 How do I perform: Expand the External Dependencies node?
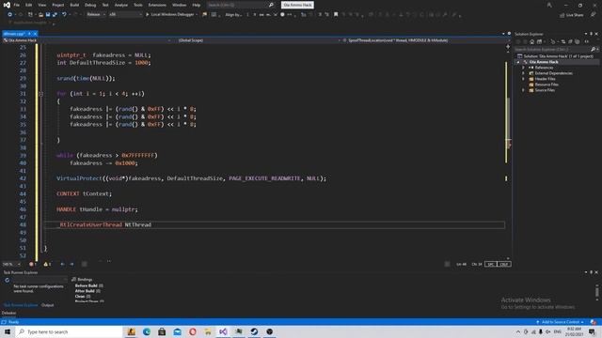(523, 73)
